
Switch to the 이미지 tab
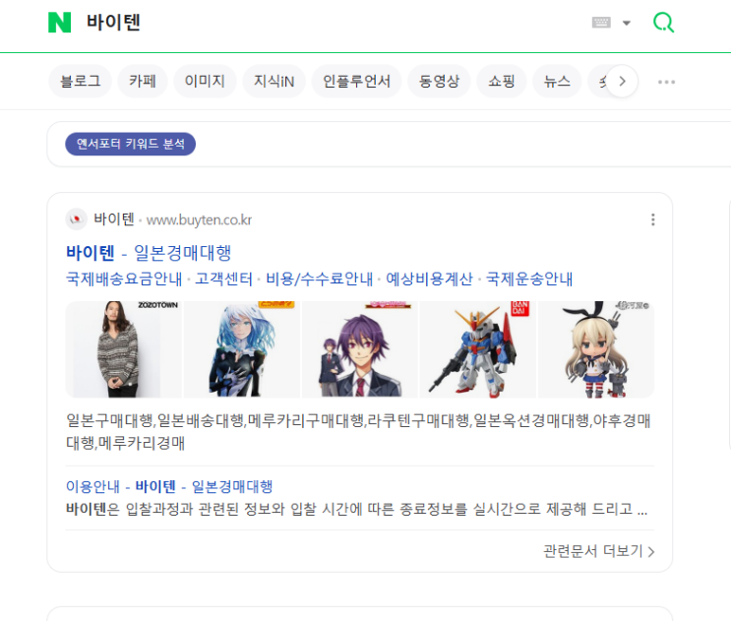click(205, 81)
